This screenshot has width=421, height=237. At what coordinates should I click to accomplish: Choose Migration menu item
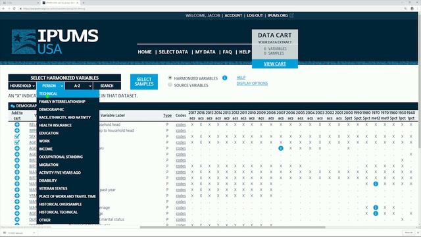pyautogui.click(x=68, y=165)
